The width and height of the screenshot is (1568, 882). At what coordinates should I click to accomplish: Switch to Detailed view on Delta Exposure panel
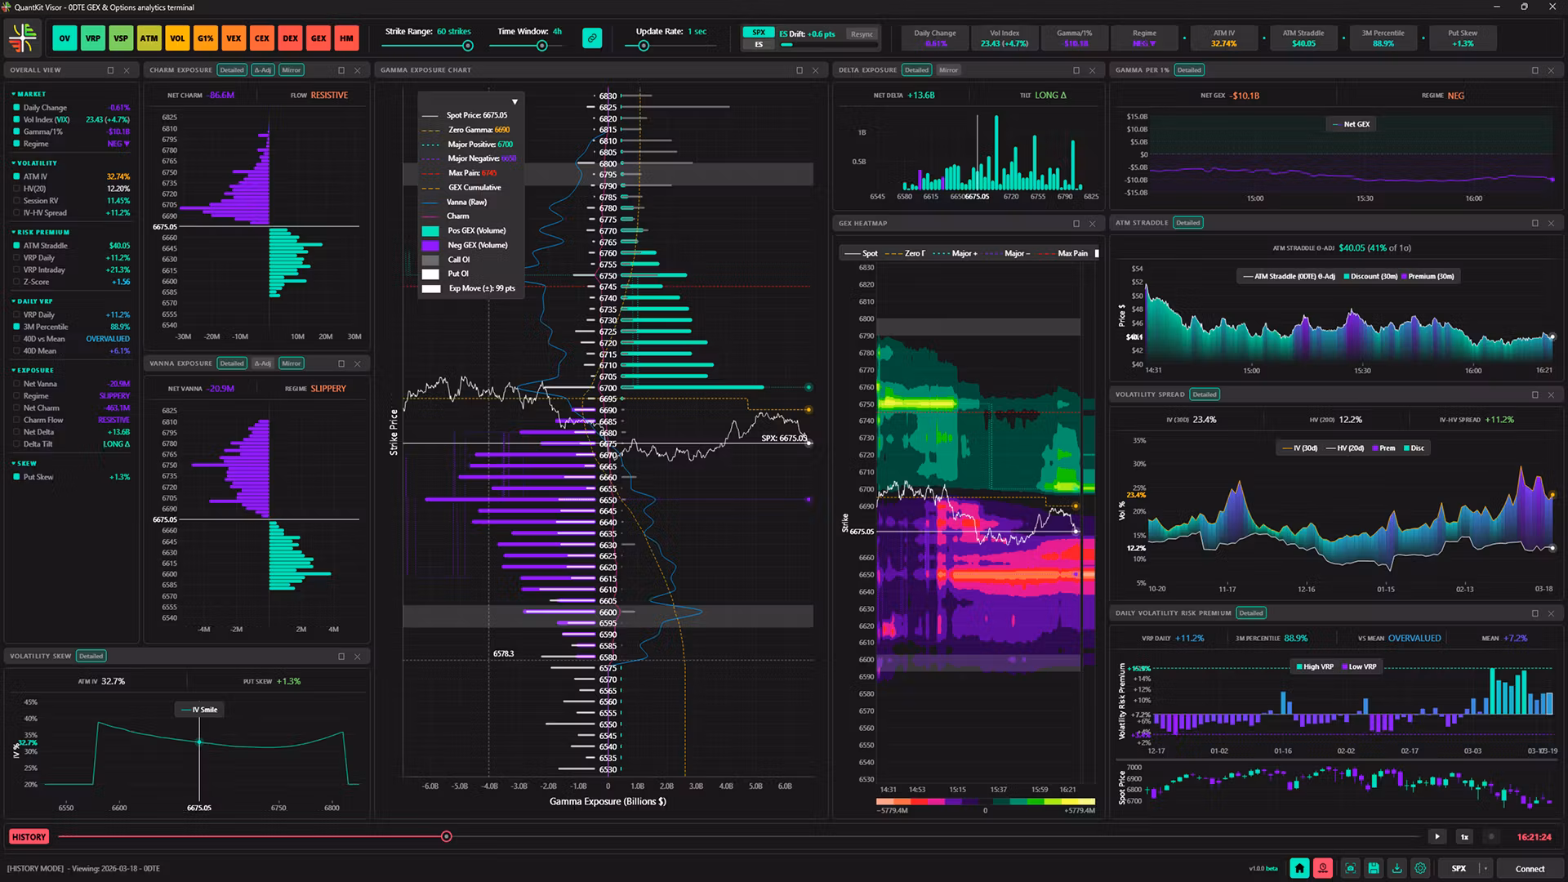pyautogui.click(x=916, y=70)
